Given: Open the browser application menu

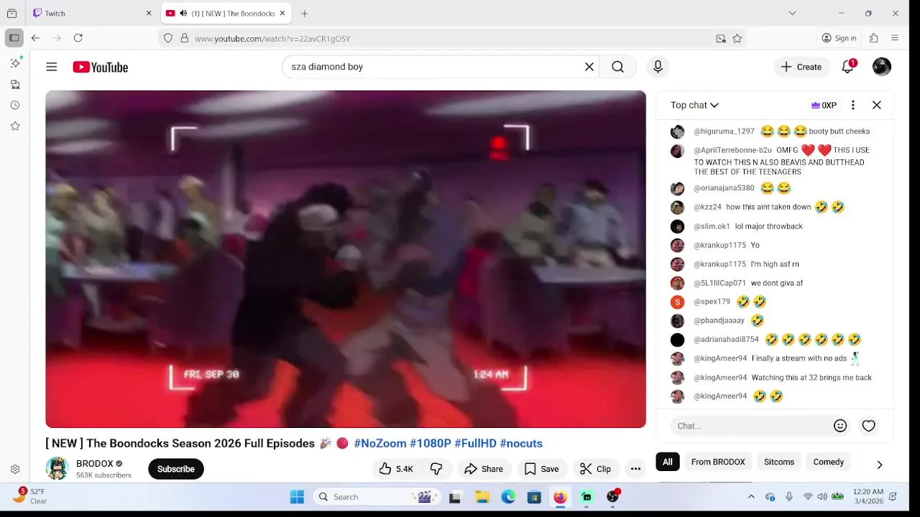Looking at the screenshot, I should [x=895, y=38].
